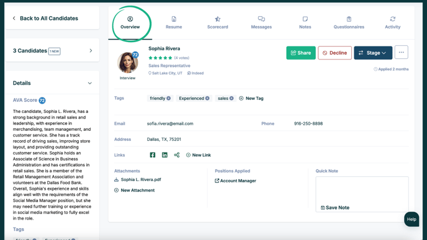Open the Overview tab
Image resolution: width=427 pixels, height=240 pixels.
(x=130, y=23)
